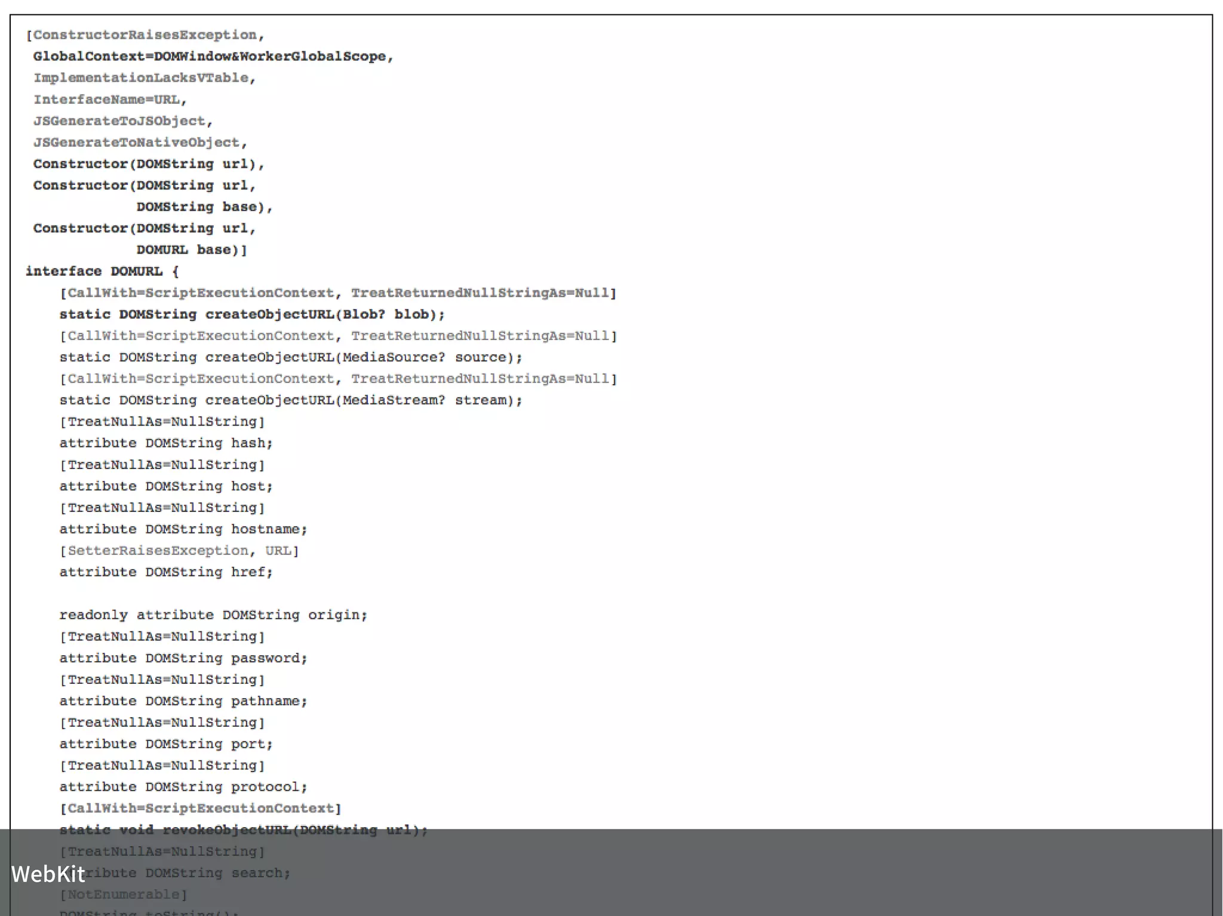The height and width of the screenshot is (916, 1223).
Task: Click the 'readonly attribute DOMString origin;' line
Action: pyautogui.click(x=213, y=615)
